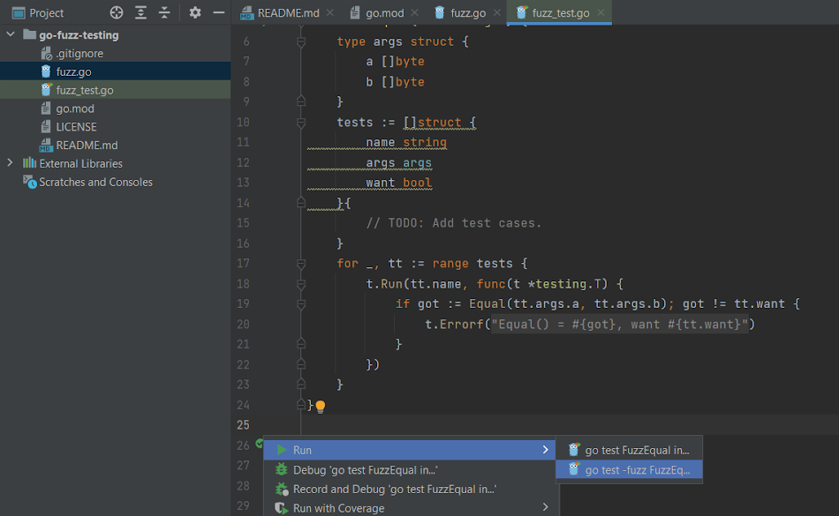The height and width of the screenshot is (516, 839).
Task: Fold the args struct at line 6
Action: pyautogui.click(x=301, y=42)
